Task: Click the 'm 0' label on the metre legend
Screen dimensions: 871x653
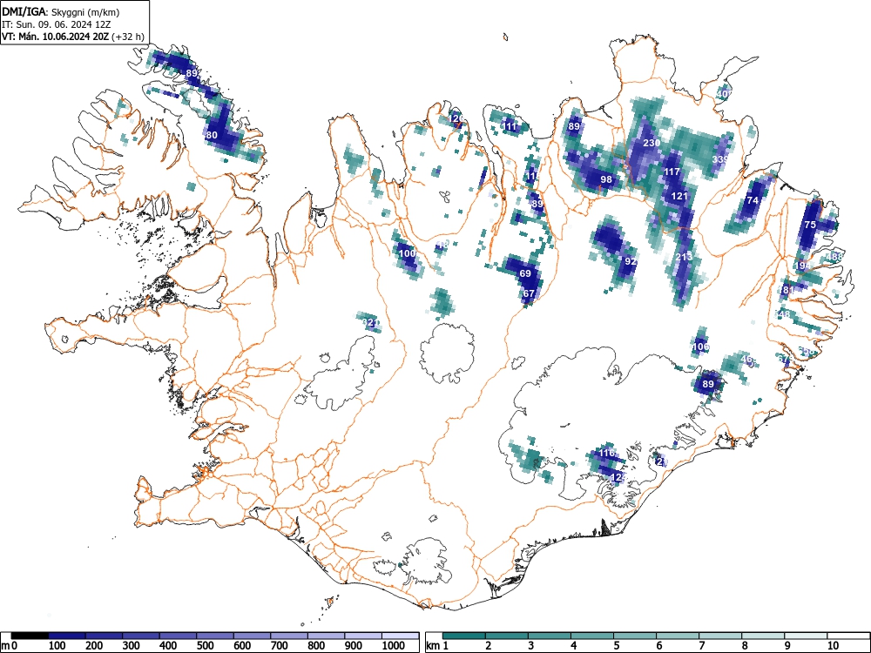Action: [x=9, y=646]
